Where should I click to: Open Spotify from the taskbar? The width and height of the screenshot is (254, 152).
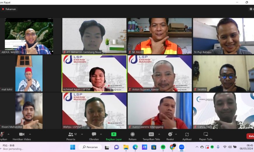click(163, 147)
